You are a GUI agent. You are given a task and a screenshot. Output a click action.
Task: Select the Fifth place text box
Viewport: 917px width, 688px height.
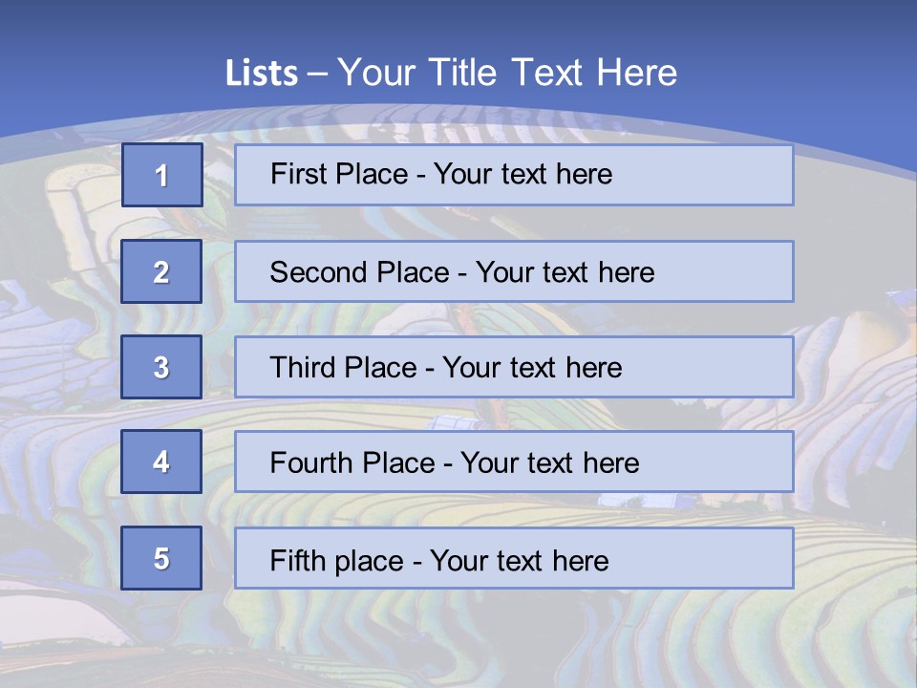click(514, 558)
